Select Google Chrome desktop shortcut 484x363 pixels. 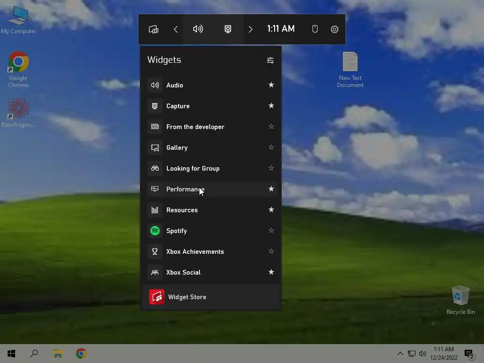pyautogui.click(x=18, y=70)
